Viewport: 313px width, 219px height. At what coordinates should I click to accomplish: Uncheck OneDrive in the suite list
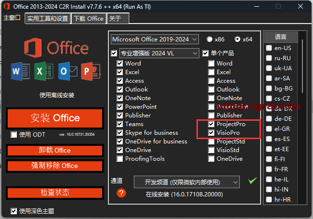coord(119,150)
